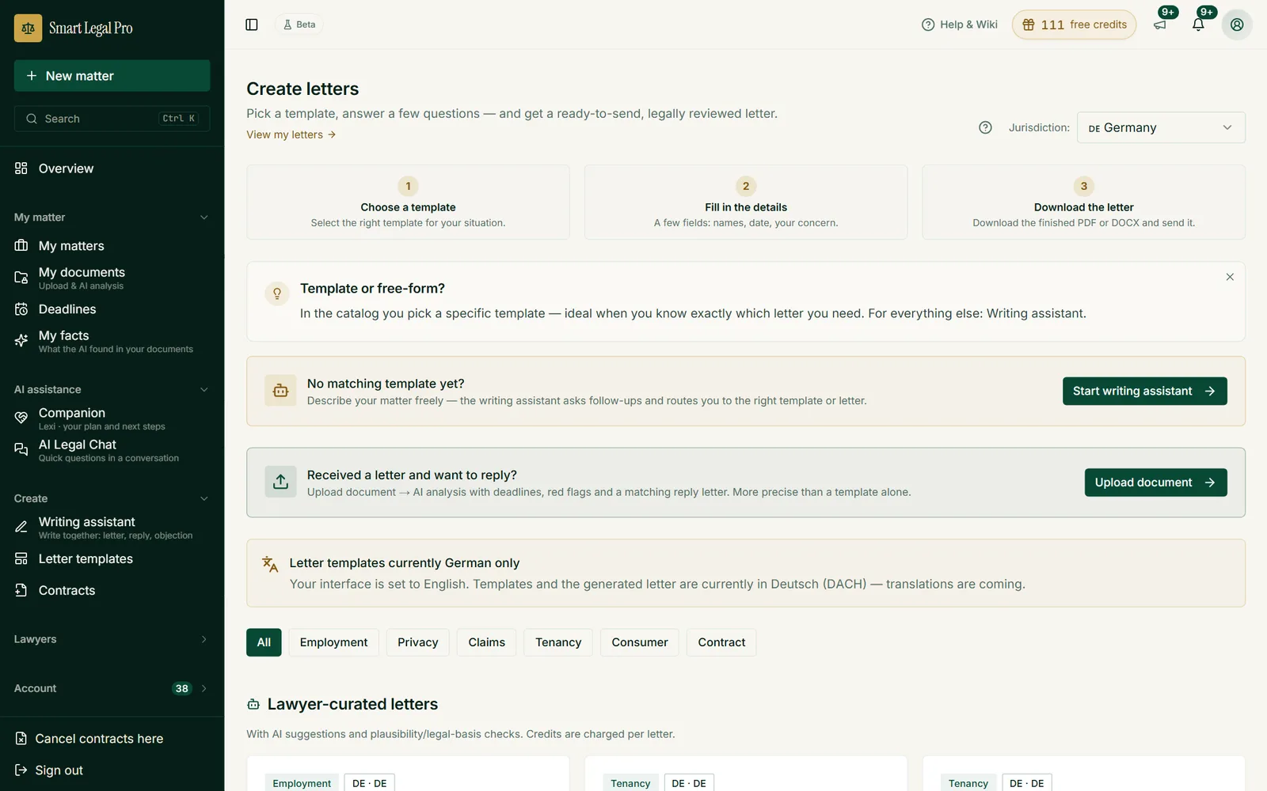Open Letter templates in the sidebar
This screenshot has height=791, width=1267.
pyautogui.click(x=112, y=559)
